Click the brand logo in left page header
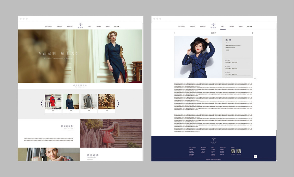294x177 pixels. pos(80,25)
